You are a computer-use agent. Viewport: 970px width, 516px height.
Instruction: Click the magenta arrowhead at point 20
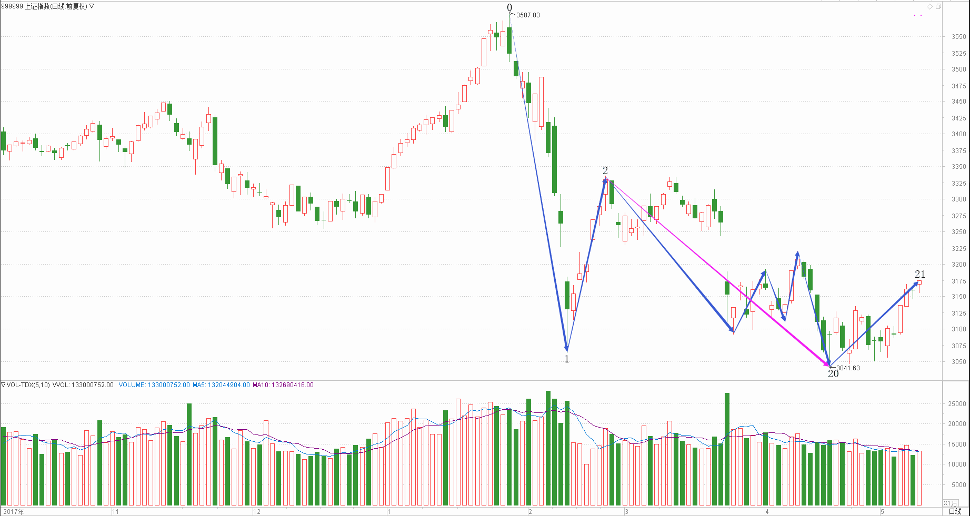(827, 363)
